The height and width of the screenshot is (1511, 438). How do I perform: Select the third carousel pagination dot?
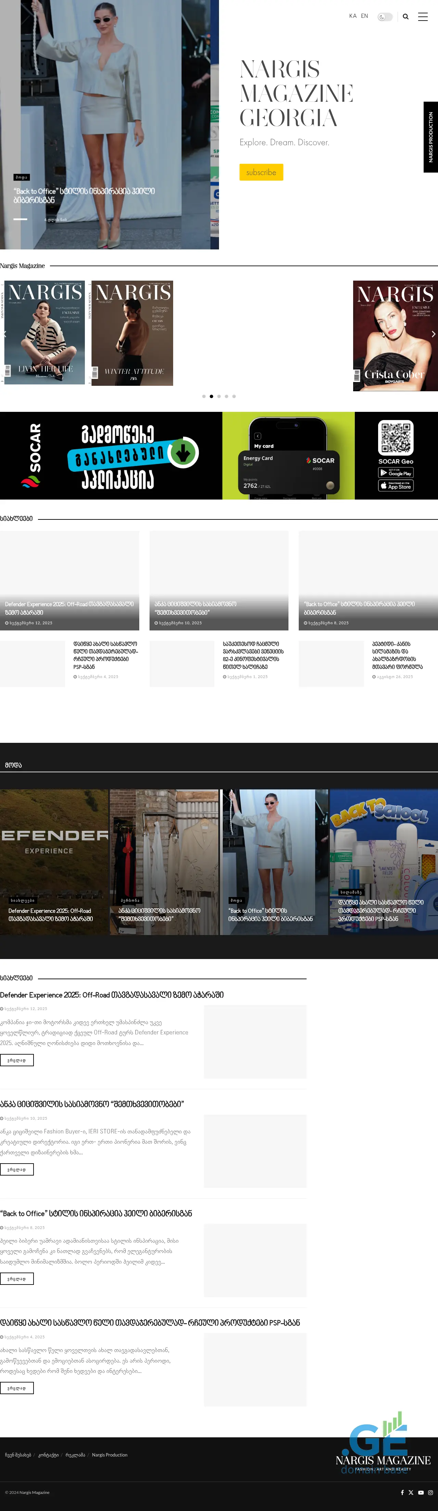coord(219,396)
